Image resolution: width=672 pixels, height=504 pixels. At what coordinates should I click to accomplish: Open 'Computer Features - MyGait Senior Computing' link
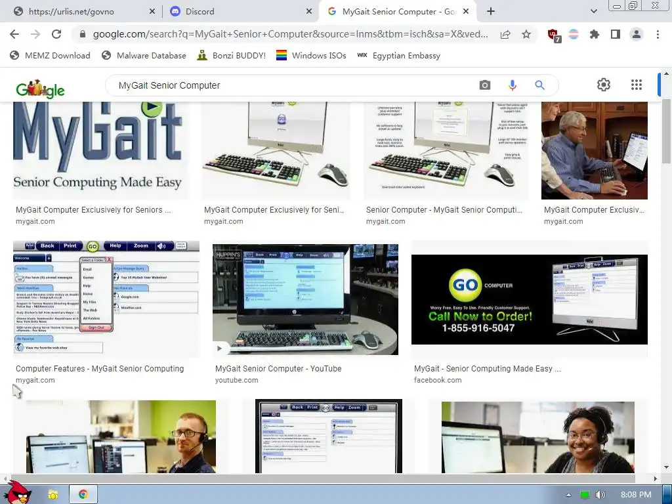coord(100,369)
